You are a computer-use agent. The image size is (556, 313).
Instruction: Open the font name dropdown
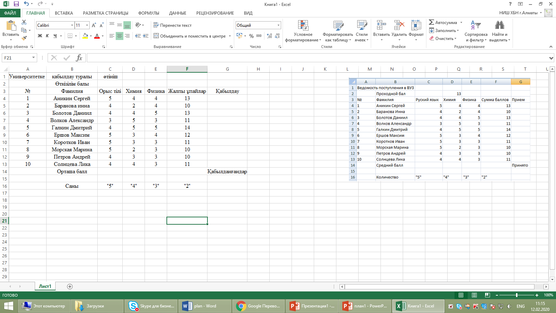click(72, 25)
